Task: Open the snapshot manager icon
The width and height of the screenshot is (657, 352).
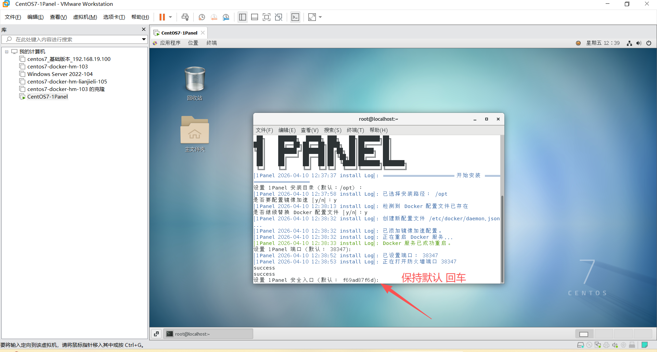Action: click(226, 17)
